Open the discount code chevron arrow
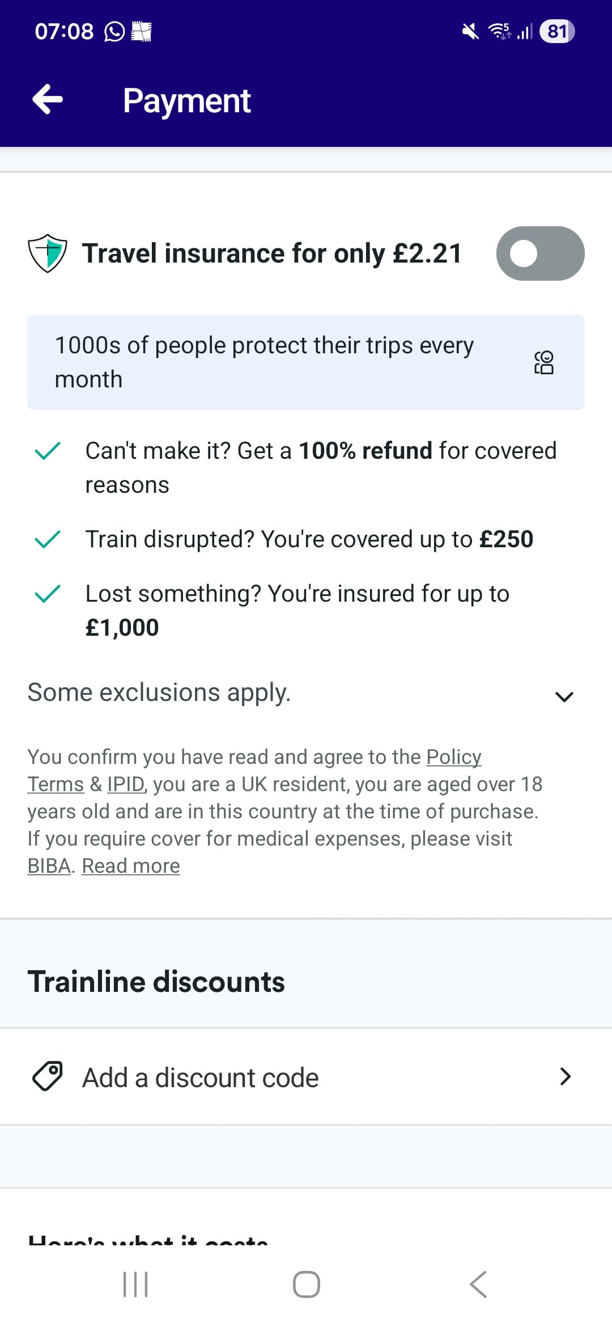 565,1076
